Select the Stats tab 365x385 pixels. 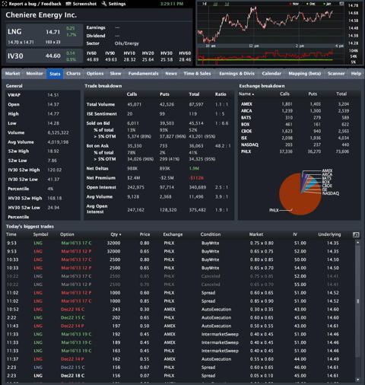[x=55, y=74]
